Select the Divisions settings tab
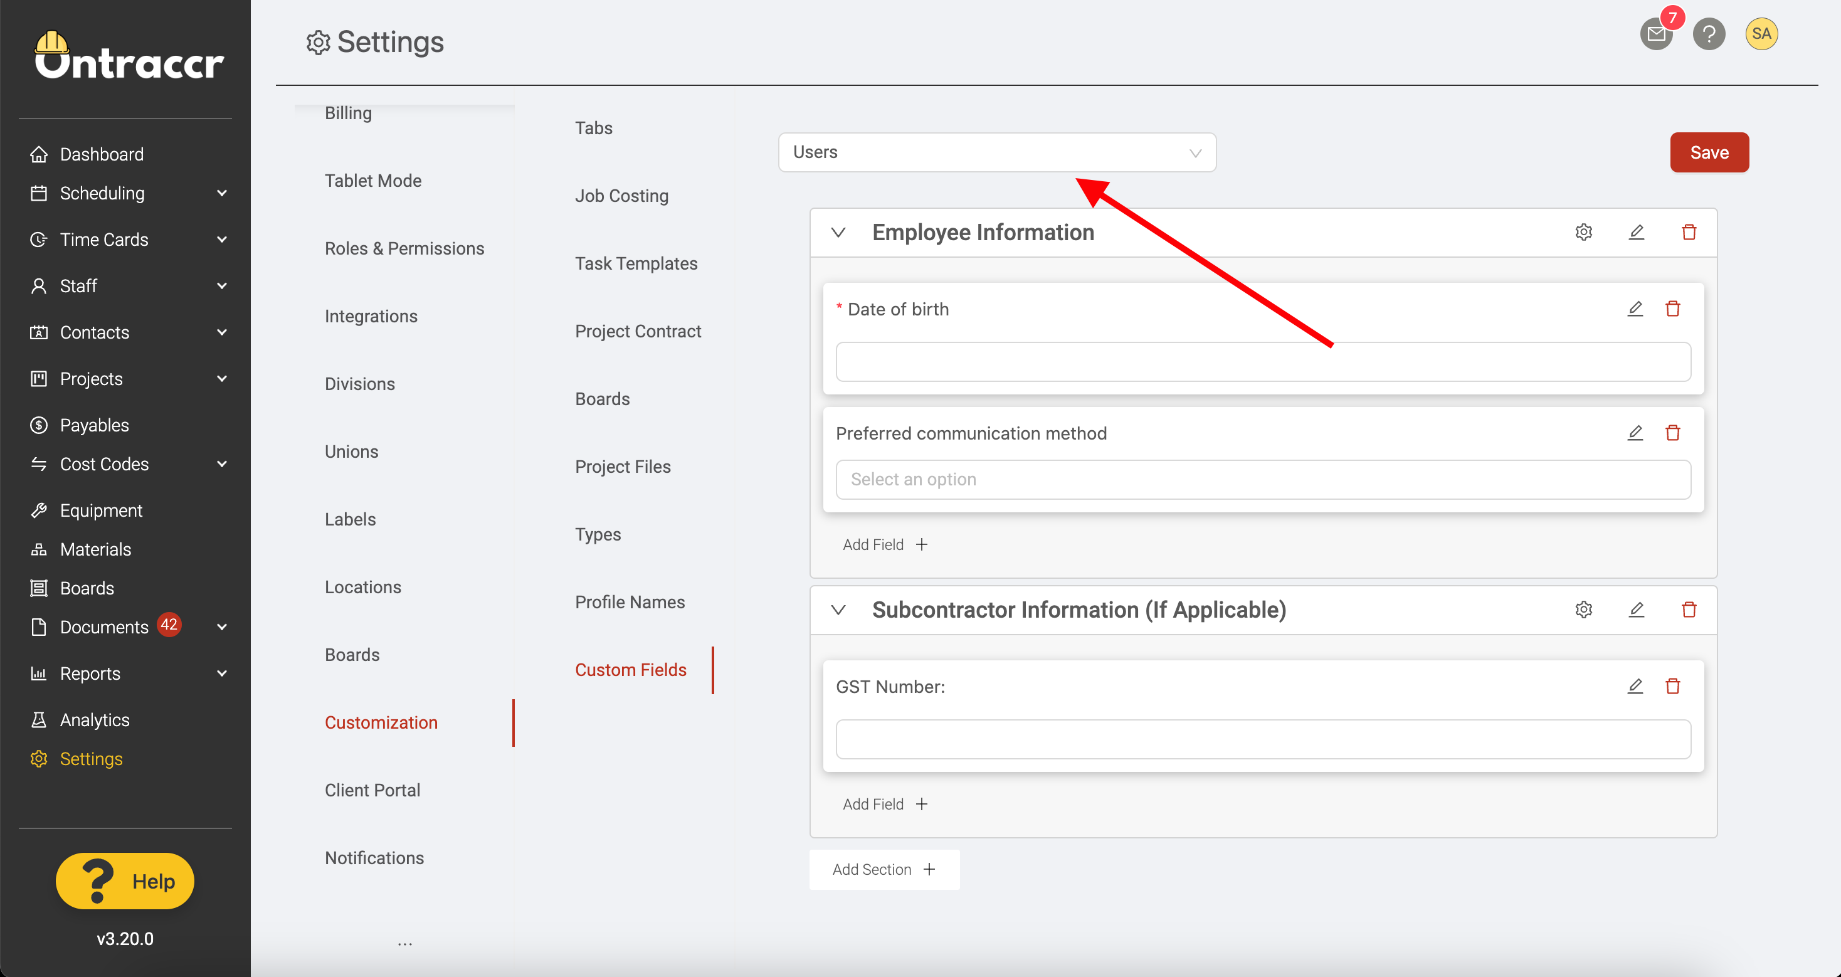 coord(359,384)
